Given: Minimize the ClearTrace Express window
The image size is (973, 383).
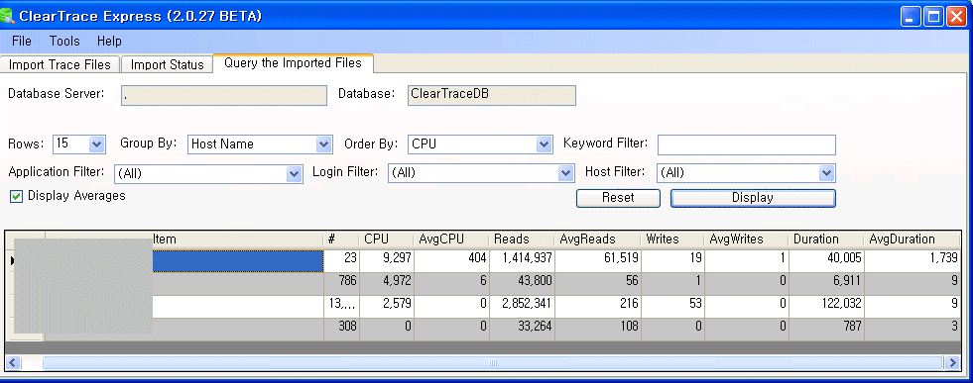Looking at the screenshot, I should click(911, 16).
